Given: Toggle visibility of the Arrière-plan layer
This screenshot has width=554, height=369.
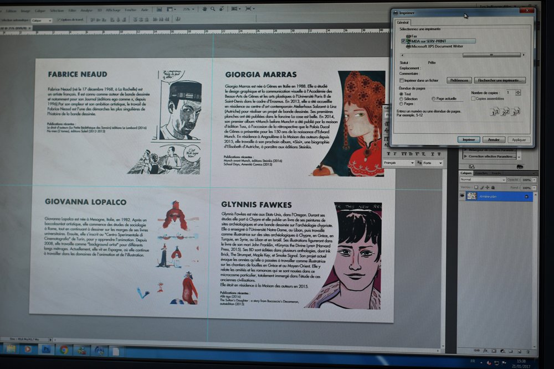Looking at the screenshot, I should tap(461, 196).
